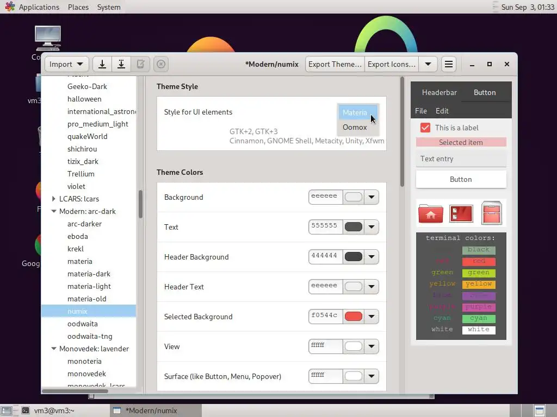The width and height of the screenshot is (557, 417).
Task: Open the hamburger menu button
Action: click(449, 64)
